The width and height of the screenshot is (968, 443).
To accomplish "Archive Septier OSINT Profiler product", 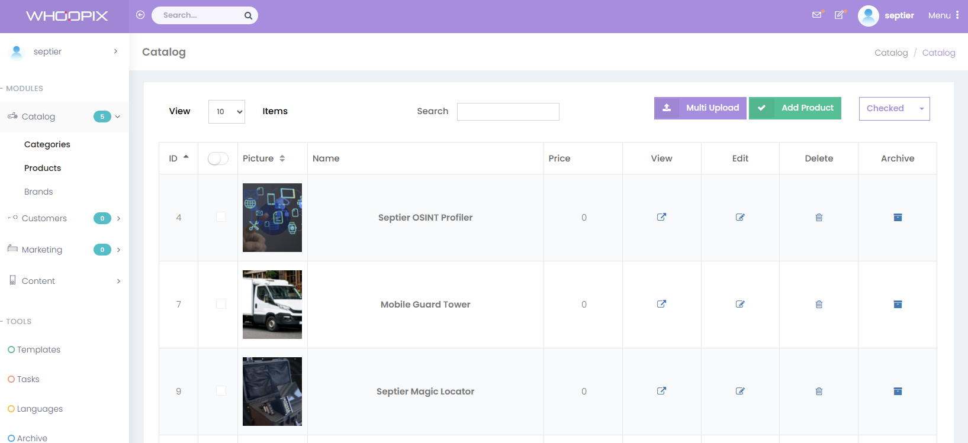I will (898, 217).
